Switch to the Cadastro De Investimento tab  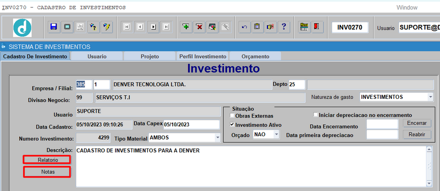[35, 56]
